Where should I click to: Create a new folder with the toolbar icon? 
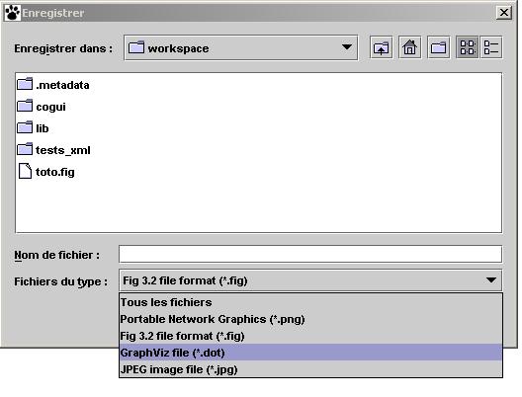pyautogui.click(x=438, y=47)
